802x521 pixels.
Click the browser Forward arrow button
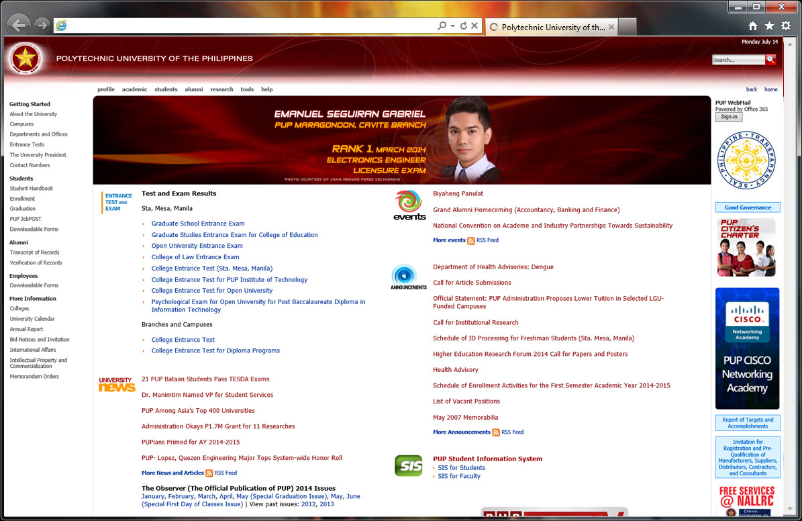tap(42, 25)
